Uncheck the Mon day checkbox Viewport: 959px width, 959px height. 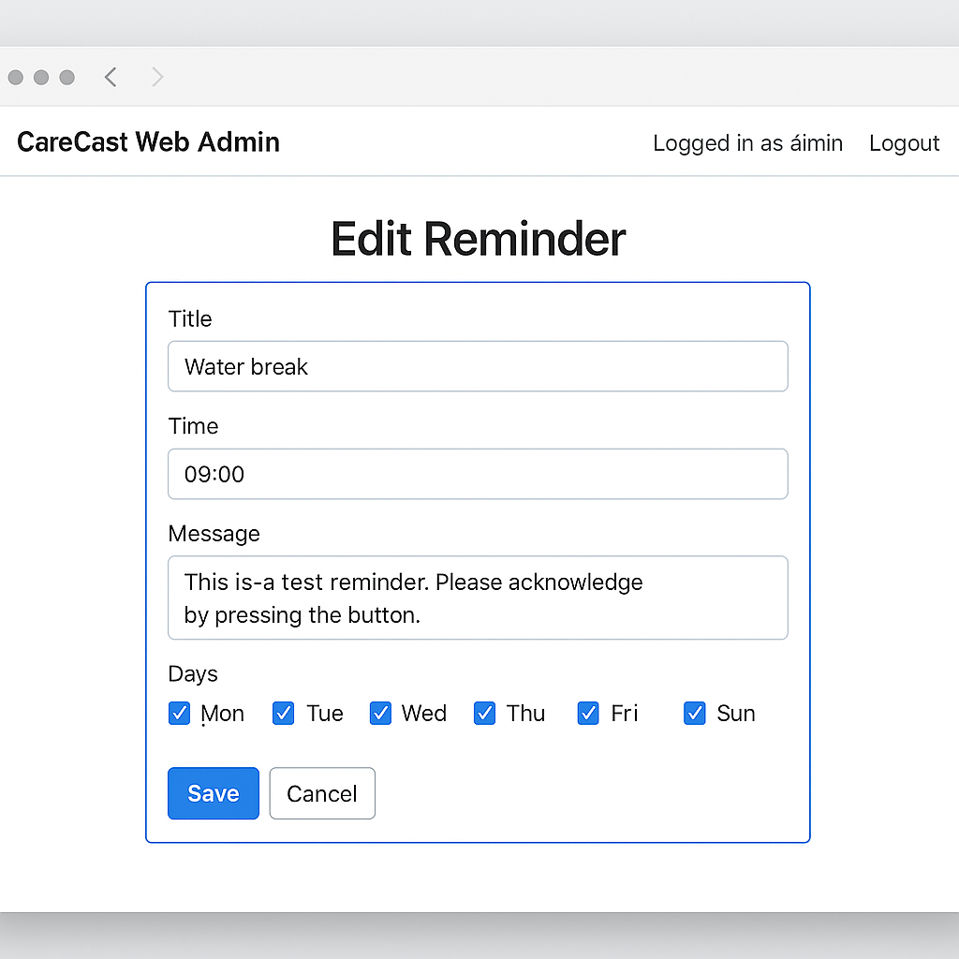point(179,713)
